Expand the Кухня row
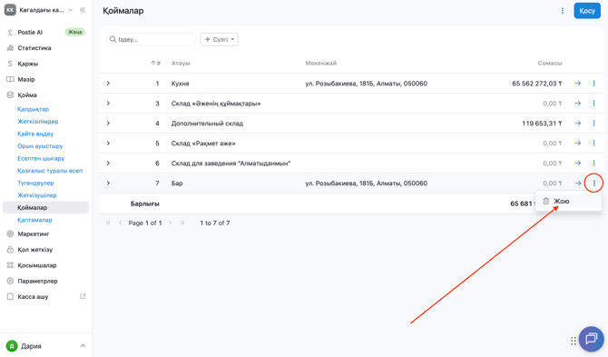This screenshot has height=357, width=608. click(x=108, y=84)
